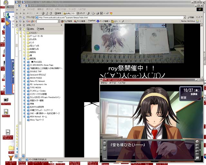Screen dimensions: 206x165
Task: Click the IE Forward arrow button
Action: point(37,13)
